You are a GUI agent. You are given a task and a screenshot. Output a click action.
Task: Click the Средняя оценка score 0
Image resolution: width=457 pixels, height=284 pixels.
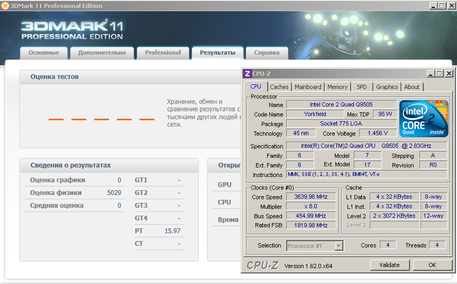(119, 206)
